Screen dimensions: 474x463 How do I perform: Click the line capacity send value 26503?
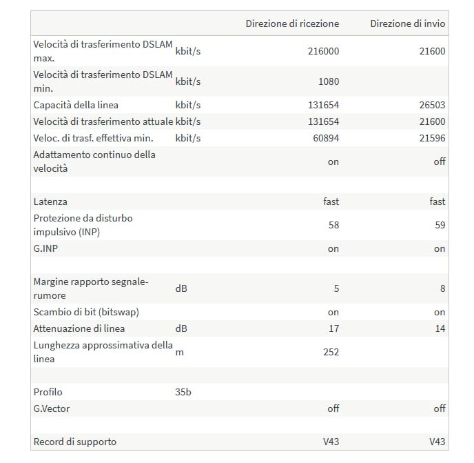pyautogui.click(x=431, y=105)
